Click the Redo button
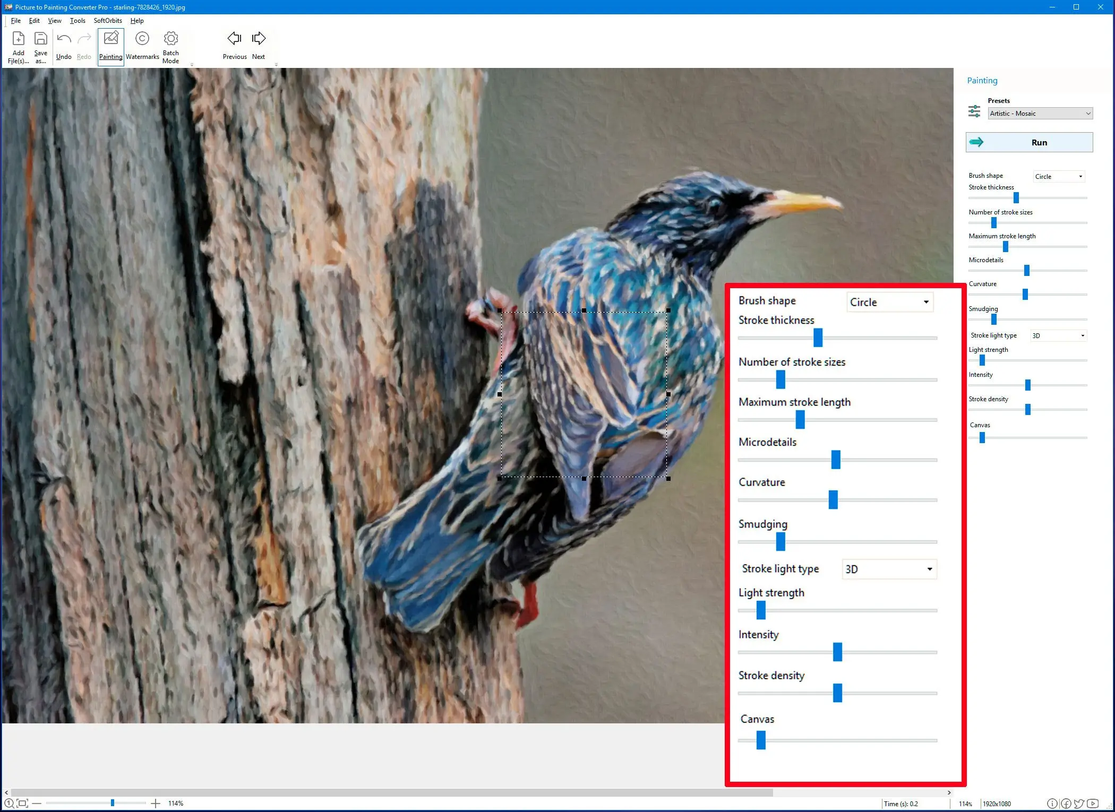Viewport: 1115px width, 812px height. 84,45
